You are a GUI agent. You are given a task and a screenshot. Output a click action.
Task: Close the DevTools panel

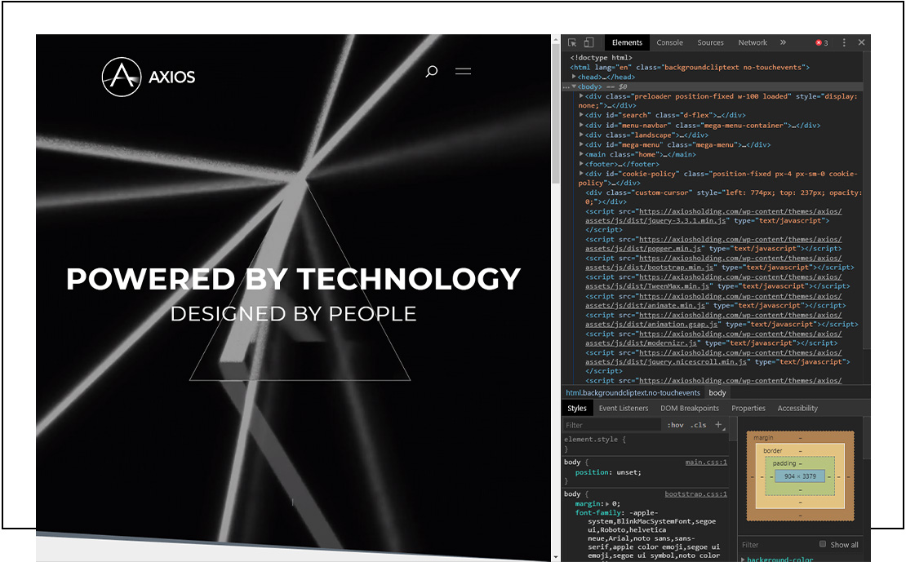(861, 42)
